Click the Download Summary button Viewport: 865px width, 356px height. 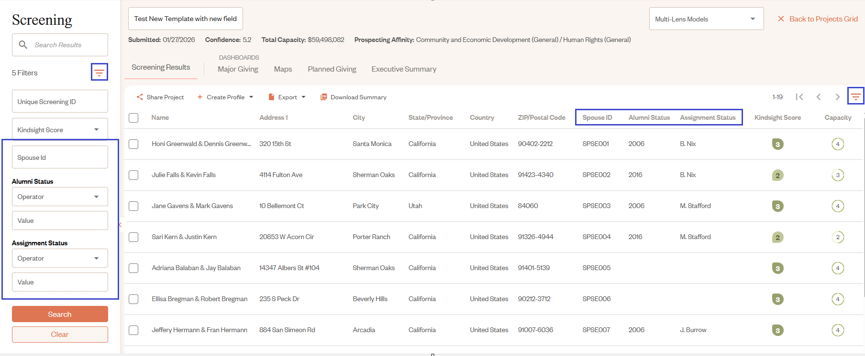(x=353, y=97)
